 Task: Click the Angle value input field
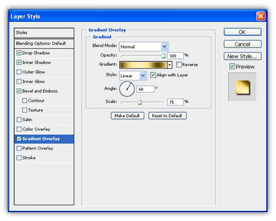[145, 89]
